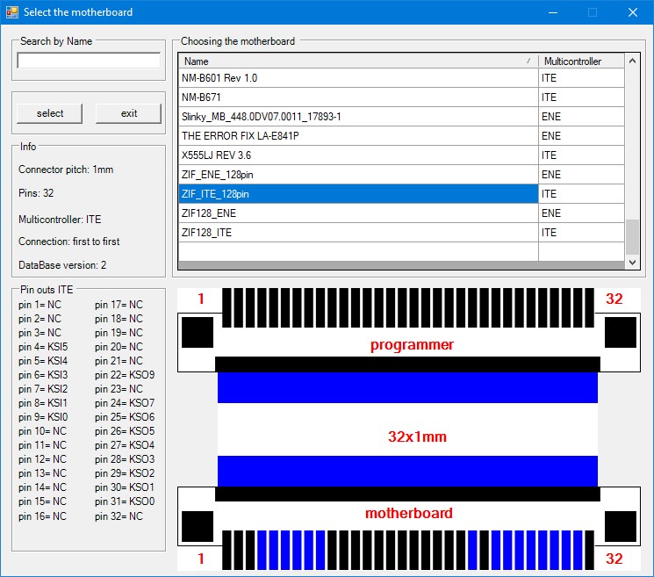The width and height of the screenshot is (654, 577).
Task: Click the application icon in title bar
Action: pos(12,12)
